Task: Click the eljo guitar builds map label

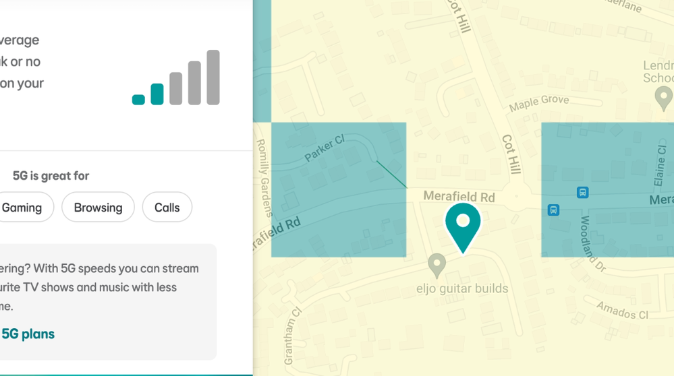Action: tap(462, 289)
